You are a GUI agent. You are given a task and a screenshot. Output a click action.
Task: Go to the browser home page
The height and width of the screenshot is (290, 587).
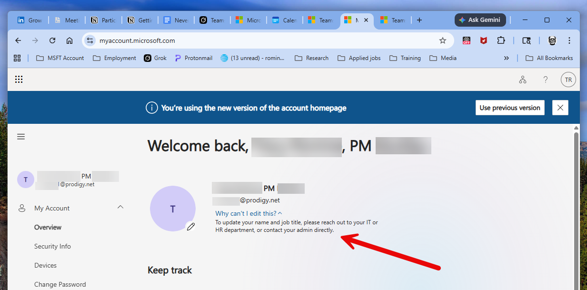click(x=70, y=40)
